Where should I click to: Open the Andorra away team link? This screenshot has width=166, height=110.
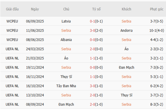[x=126, y=31]
